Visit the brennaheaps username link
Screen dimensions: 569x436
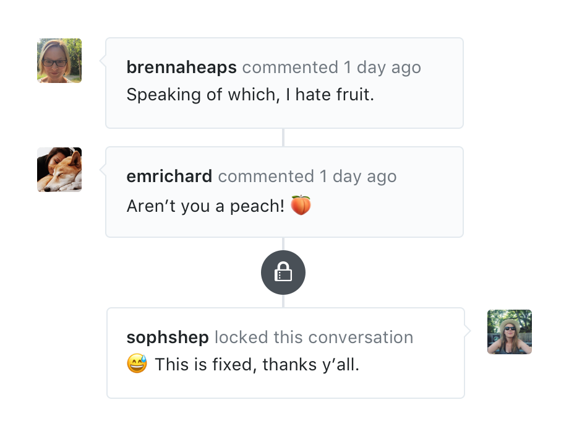click(181, 68)
